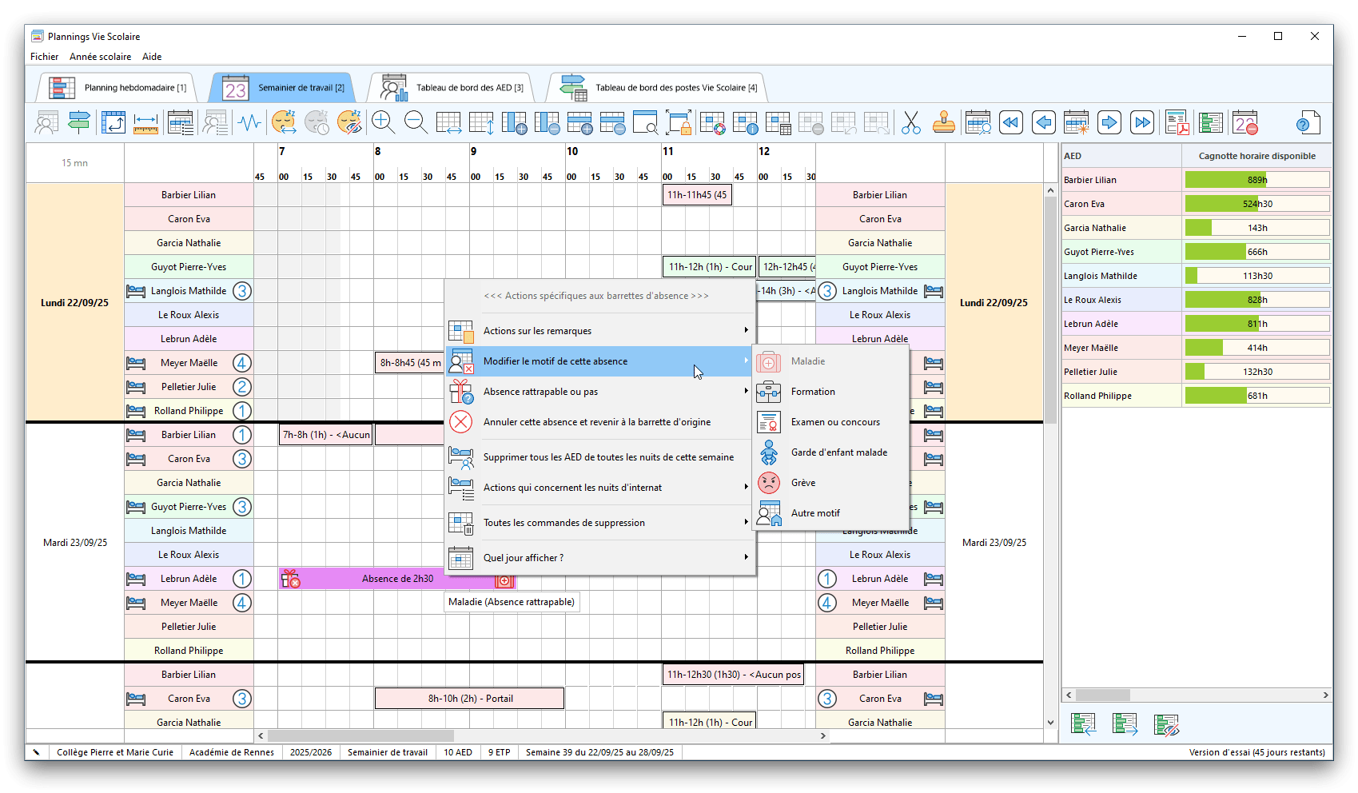
Task: Export the schedule to PDF
Action: 1177,122
